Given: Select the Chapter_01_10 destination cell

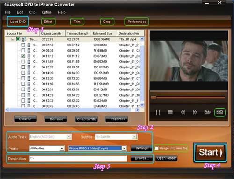Looking at the screenshot, I should 129,95.
